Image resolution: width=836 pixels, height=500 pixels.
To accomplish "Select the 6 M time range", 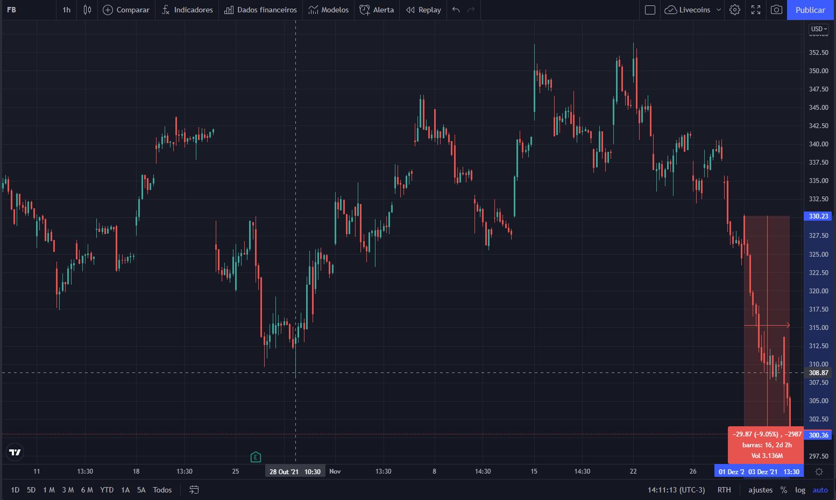I will coord(87,490).
